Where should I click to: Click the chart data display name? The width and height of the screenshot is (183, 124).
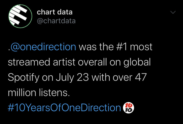[x=55, y=12]
